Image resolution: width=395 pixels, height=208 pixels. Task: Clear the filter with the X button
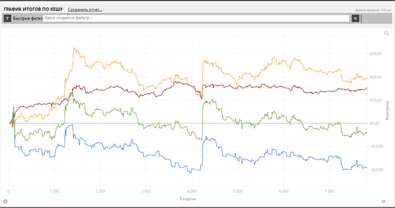click(355, 19)
